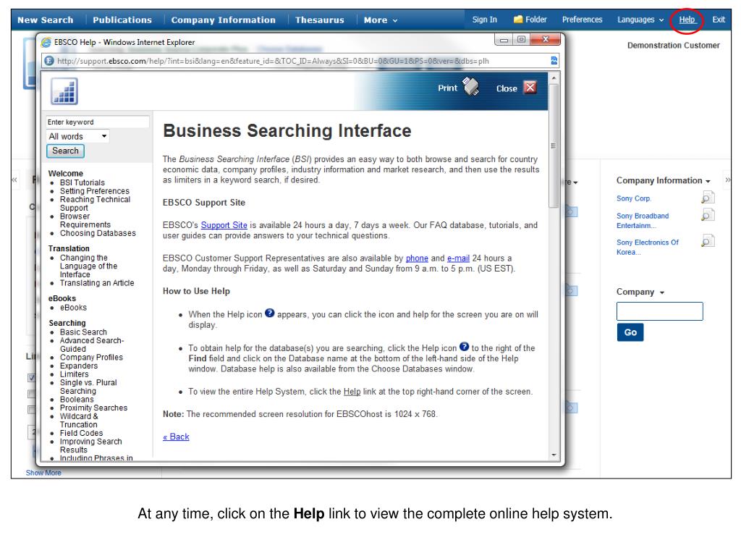Expand the More menu dropdown

tap(381, 20)
